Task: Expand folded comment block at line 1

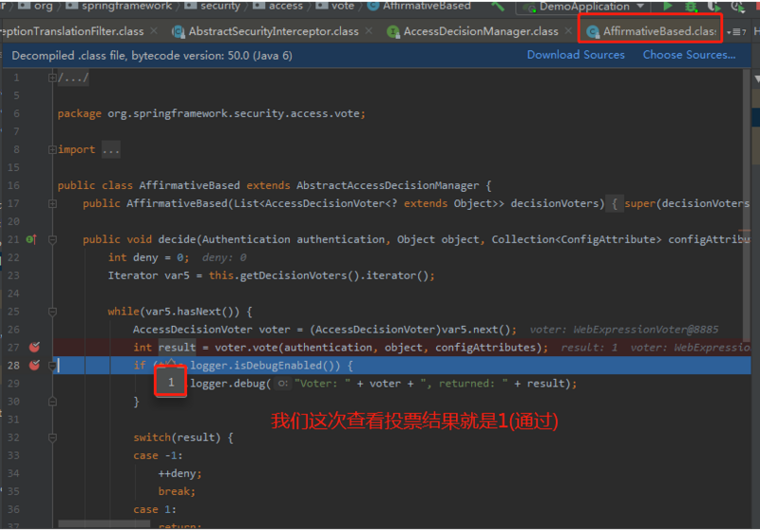Action: (52, 78)
